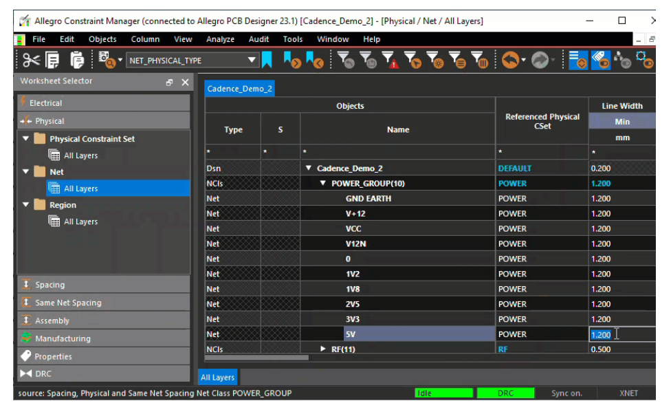Collapse the Physical Constraint Set folder

[25, 138]
